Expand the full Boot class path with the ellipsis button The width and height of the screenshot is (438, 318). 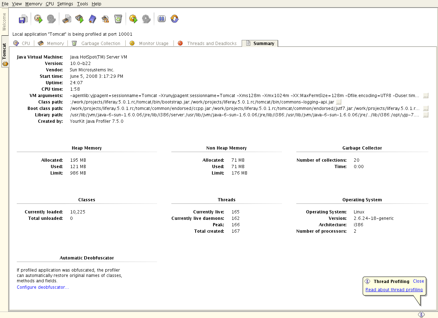(426, 108)
